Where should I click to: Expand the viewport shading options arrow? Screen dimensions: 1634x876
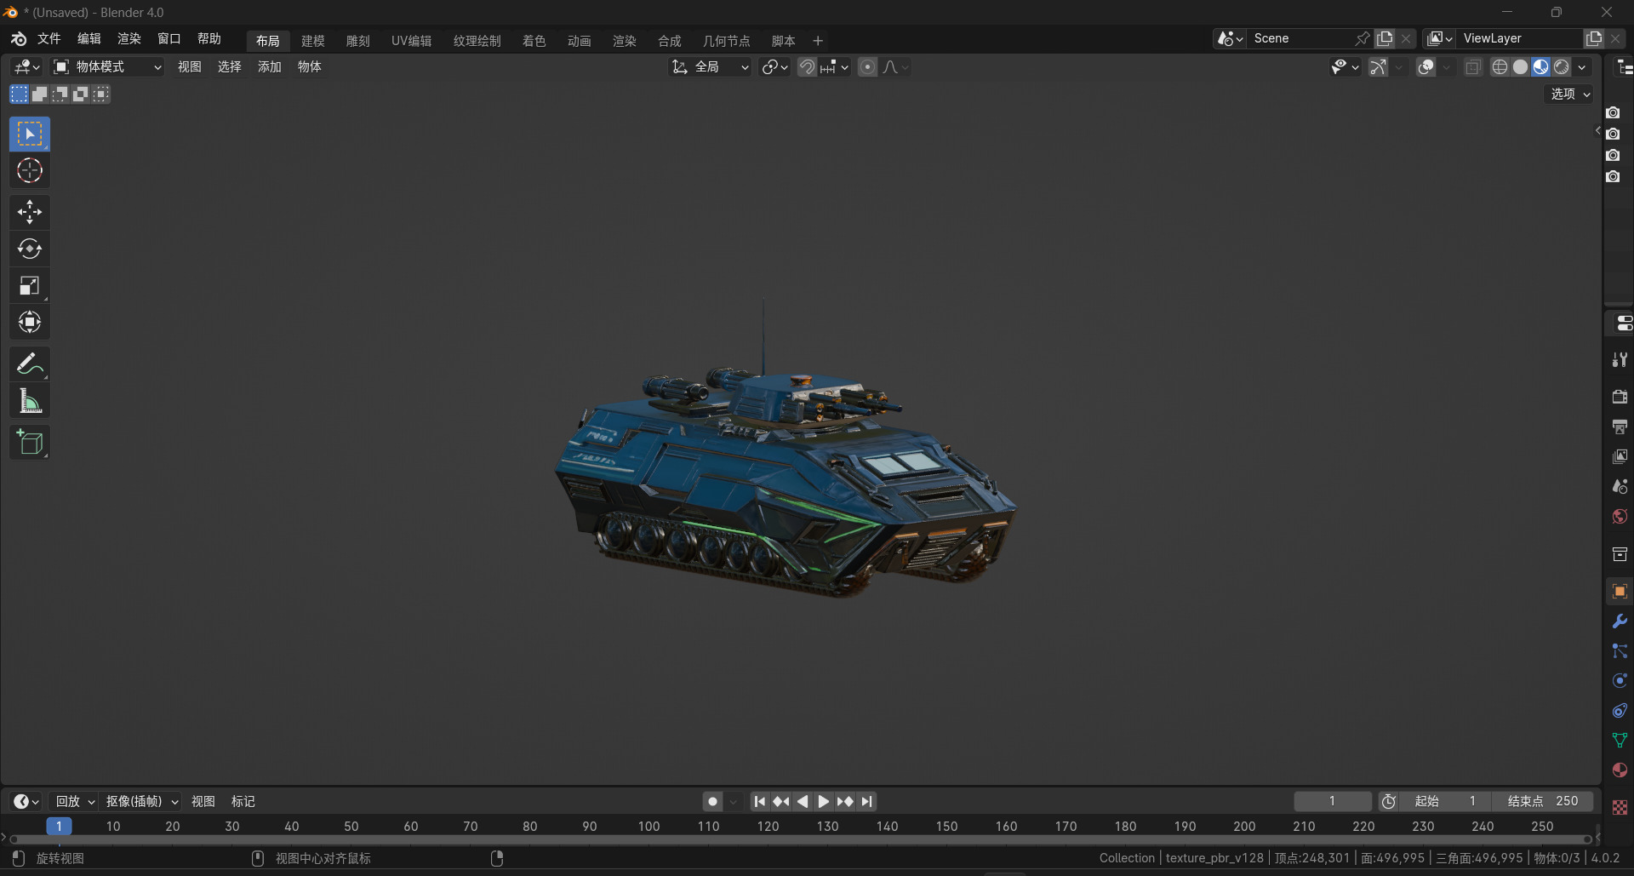(1582, 67)
